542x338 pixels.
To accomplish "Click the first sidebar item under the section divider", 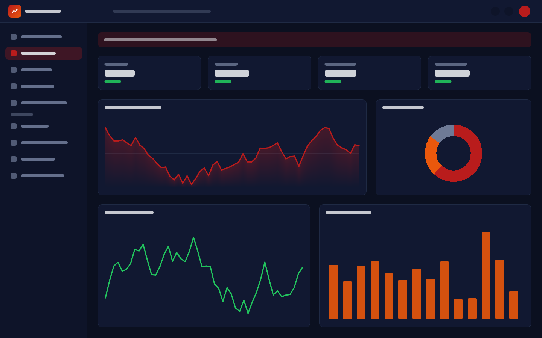I will (x=44, y=126).
